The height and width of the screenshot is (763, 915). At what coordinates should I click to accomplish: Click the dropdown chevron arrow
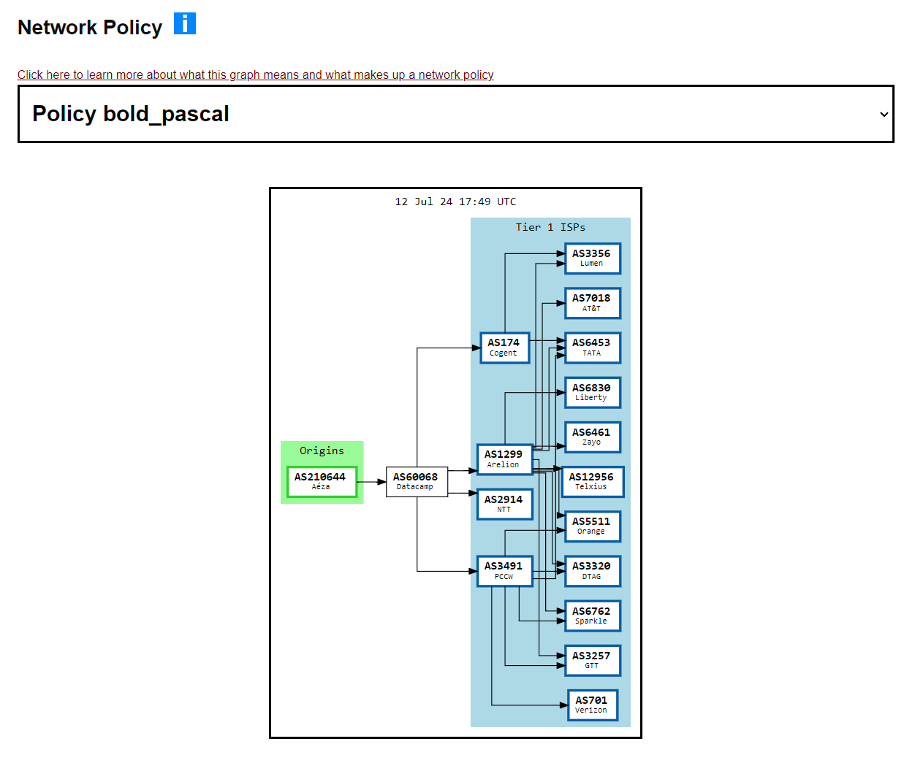click(x=884, y=115)
